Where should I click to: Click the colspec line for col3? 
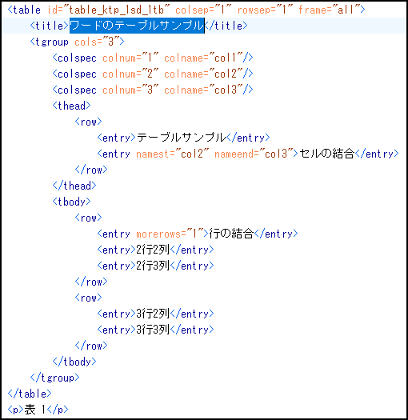(x=153, y=90)
